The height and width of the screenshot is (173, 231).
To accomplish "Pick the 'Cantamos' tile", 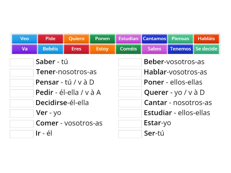I will pos(154,39).
